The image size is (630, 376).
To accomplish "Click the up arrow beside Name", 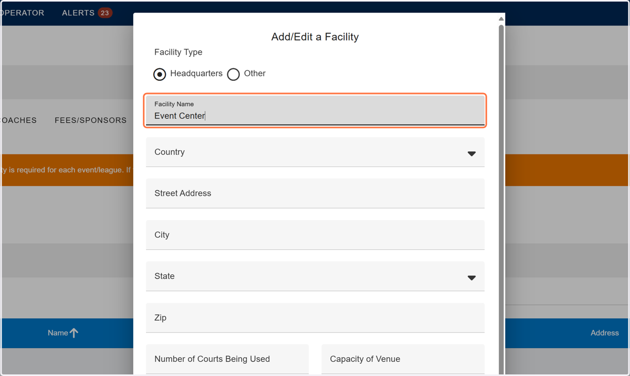I will [x=74, y=333].
